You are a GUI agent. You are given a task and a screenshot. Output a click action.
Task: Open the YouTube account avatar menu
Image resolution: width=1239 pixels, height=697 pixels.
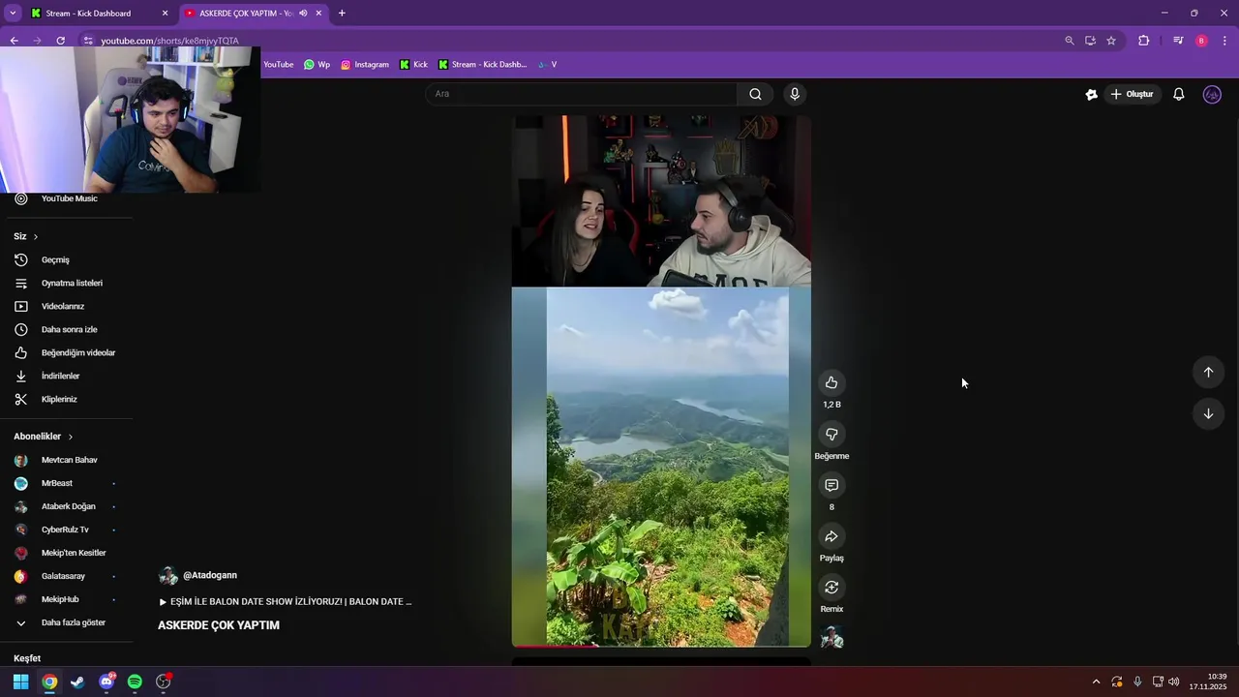(1212, 94)
